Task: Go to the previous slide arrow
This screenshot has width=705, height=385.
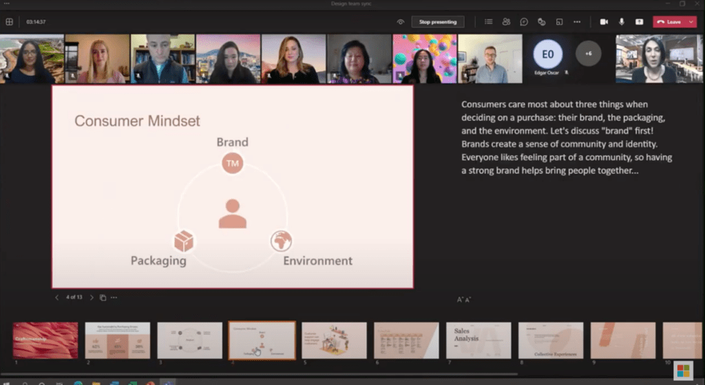Action: (57, 298)
